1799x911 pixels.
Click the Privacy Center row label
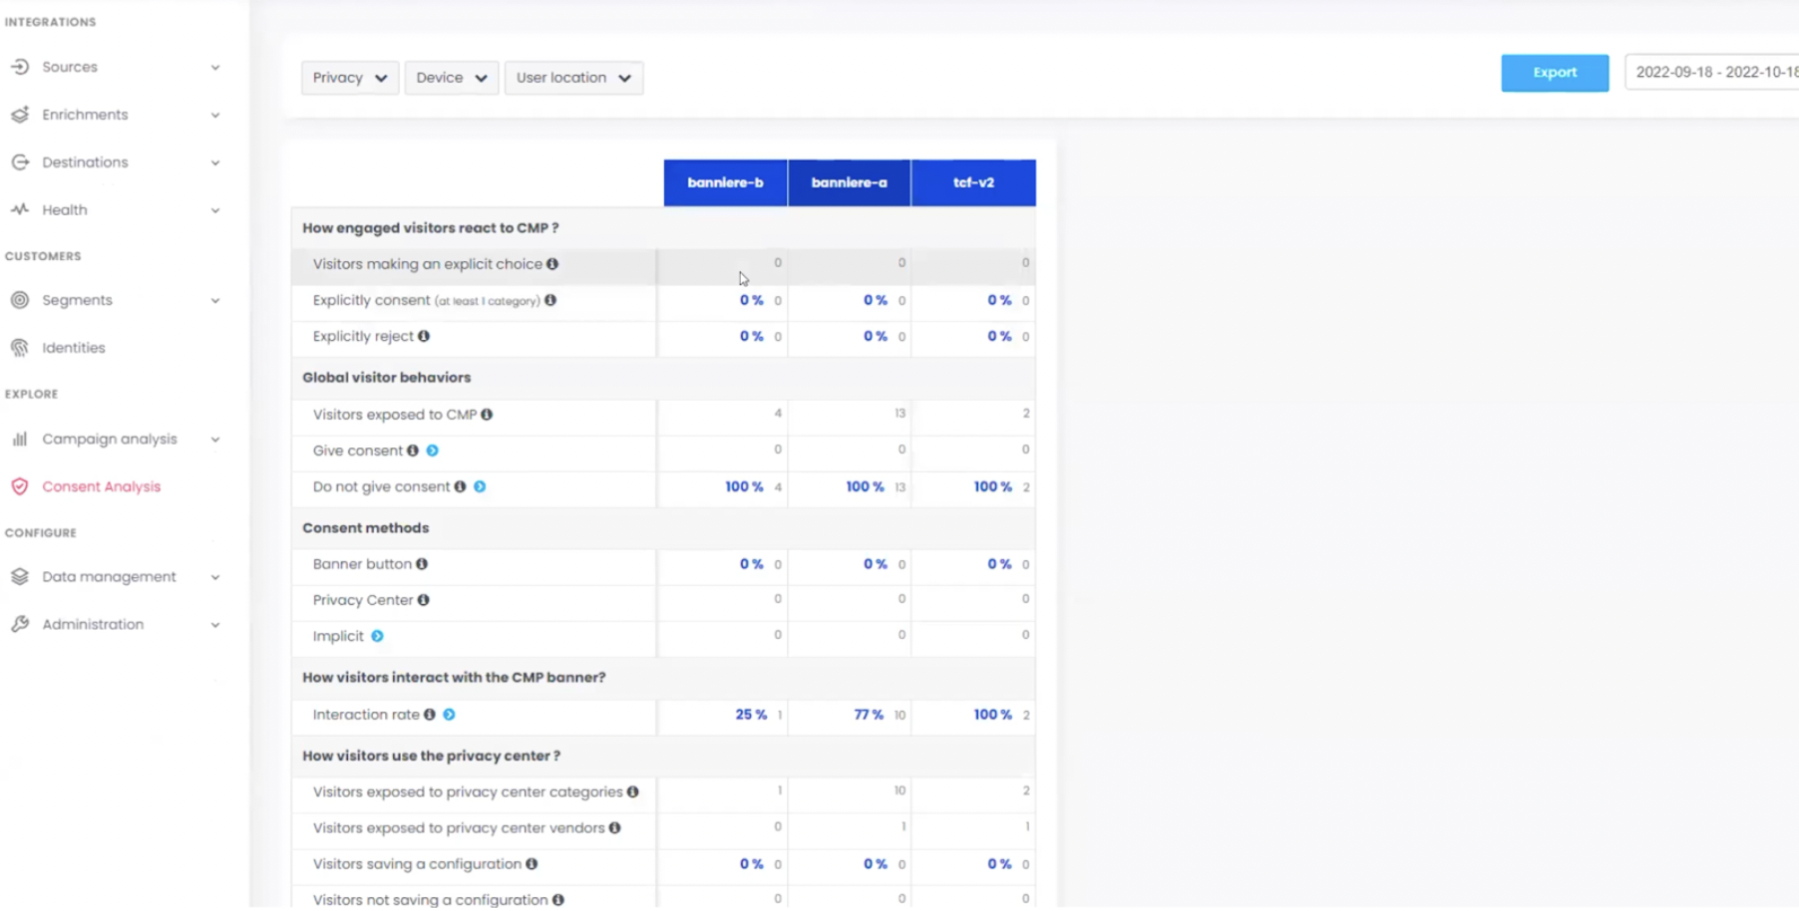(x=363, y=600)
